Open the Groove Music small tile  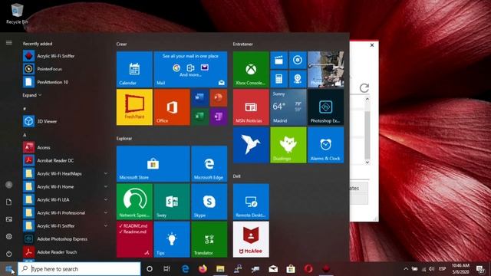[x=298, y=60]
